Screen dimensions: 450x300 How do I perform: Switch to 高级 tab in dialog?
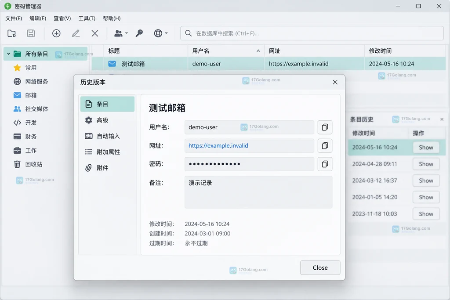[107, 120]
